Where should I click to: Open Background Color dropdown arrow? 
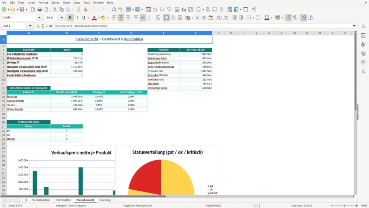tap(108, 18)
